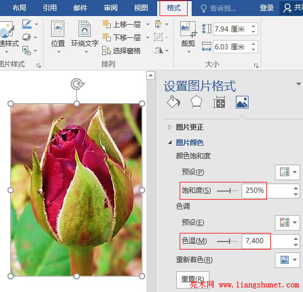This screenshot has height=292, width=303.
Task: Click the rotation handle above the picture
Action: point(77,84)
